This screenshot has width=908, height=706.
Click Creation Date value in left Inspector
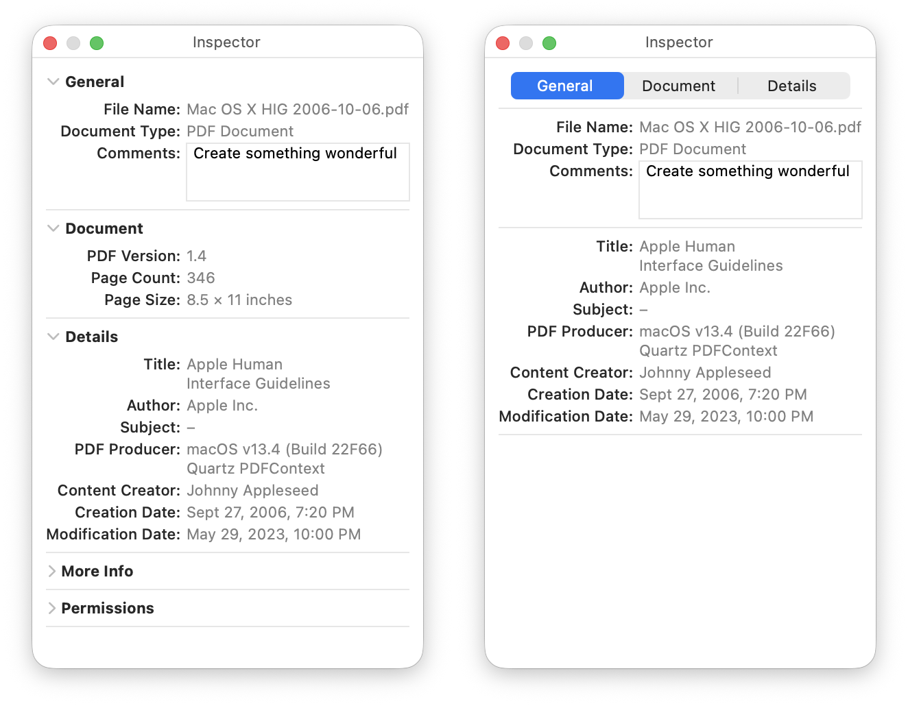pyautogui.click(x=270, y=513)
